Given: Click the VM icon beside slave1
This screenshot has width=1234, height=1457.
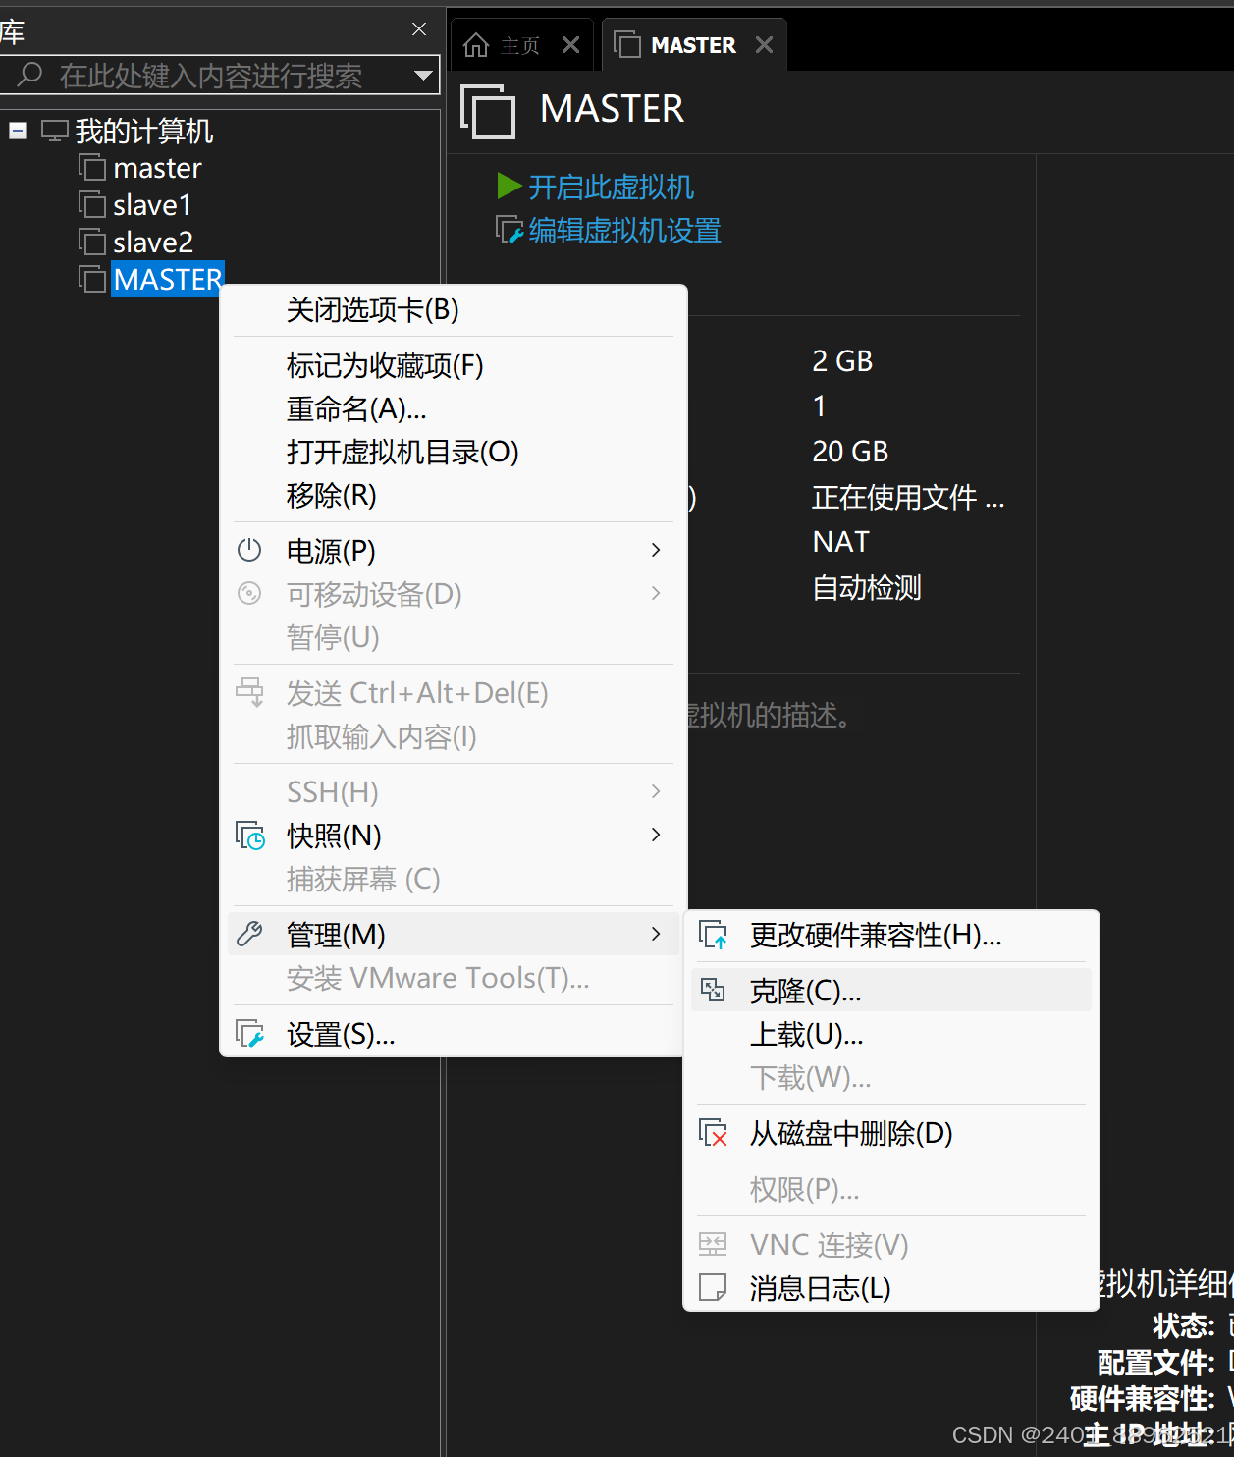Looking at the screenshot, I should coord(92,205).
